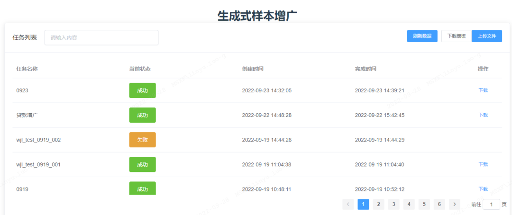This screenshot has height=215, width=512.
Task: Click creation time 2022-09-22 14:48:28
Action: point(267,115)
